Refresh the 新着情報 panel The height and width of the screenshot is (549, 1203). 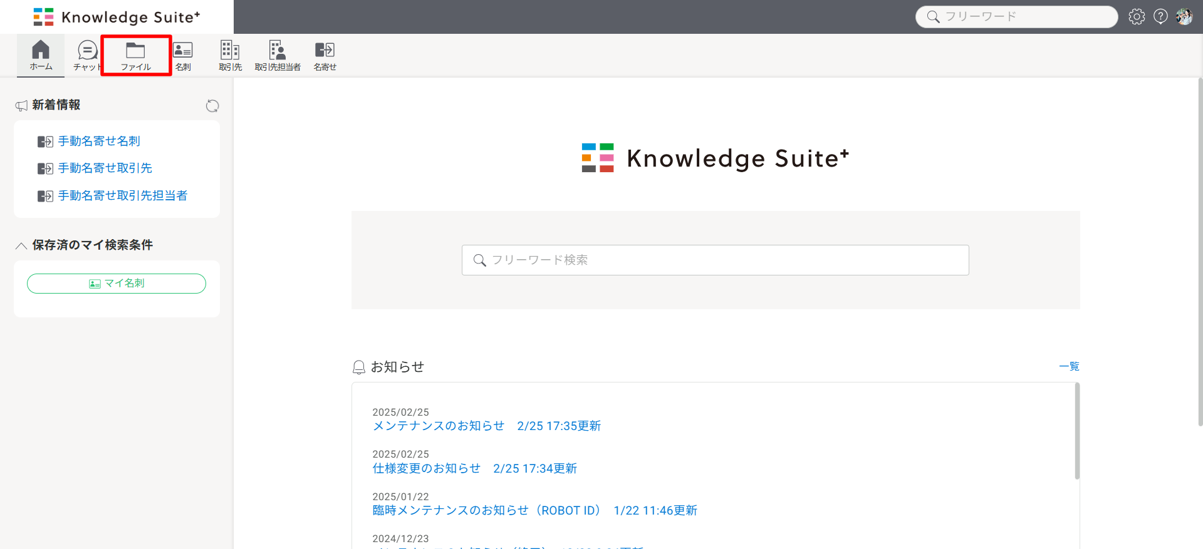pos(212,106)
